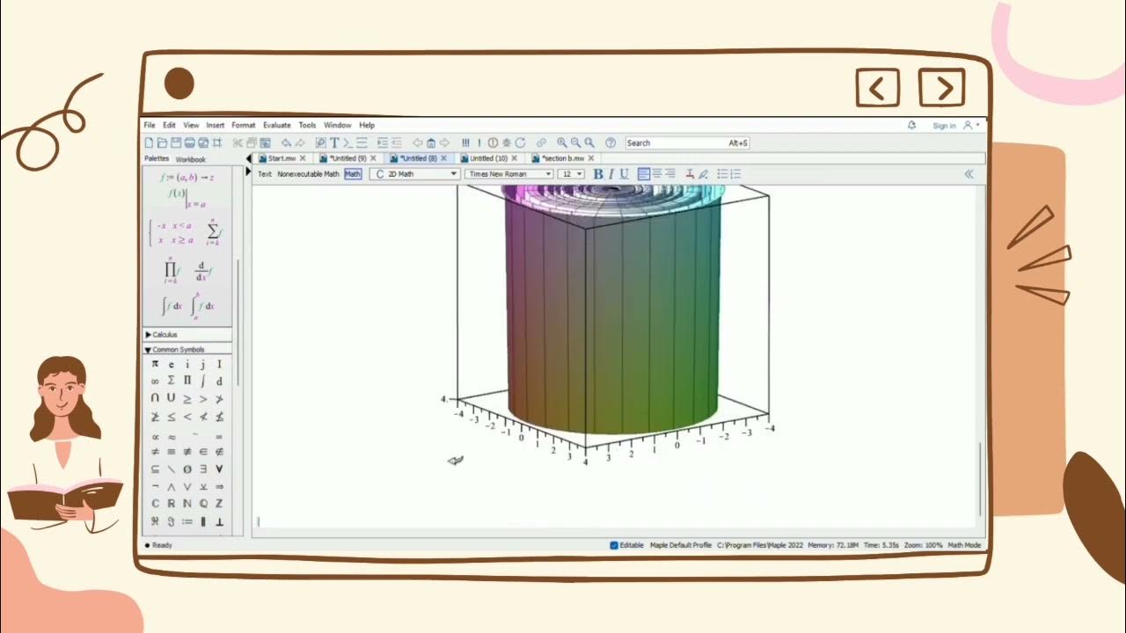Image resolution: width=1126 pixels, height=633 pixels.
Task: Open the font size 12 dropdown
Action: 571,174
